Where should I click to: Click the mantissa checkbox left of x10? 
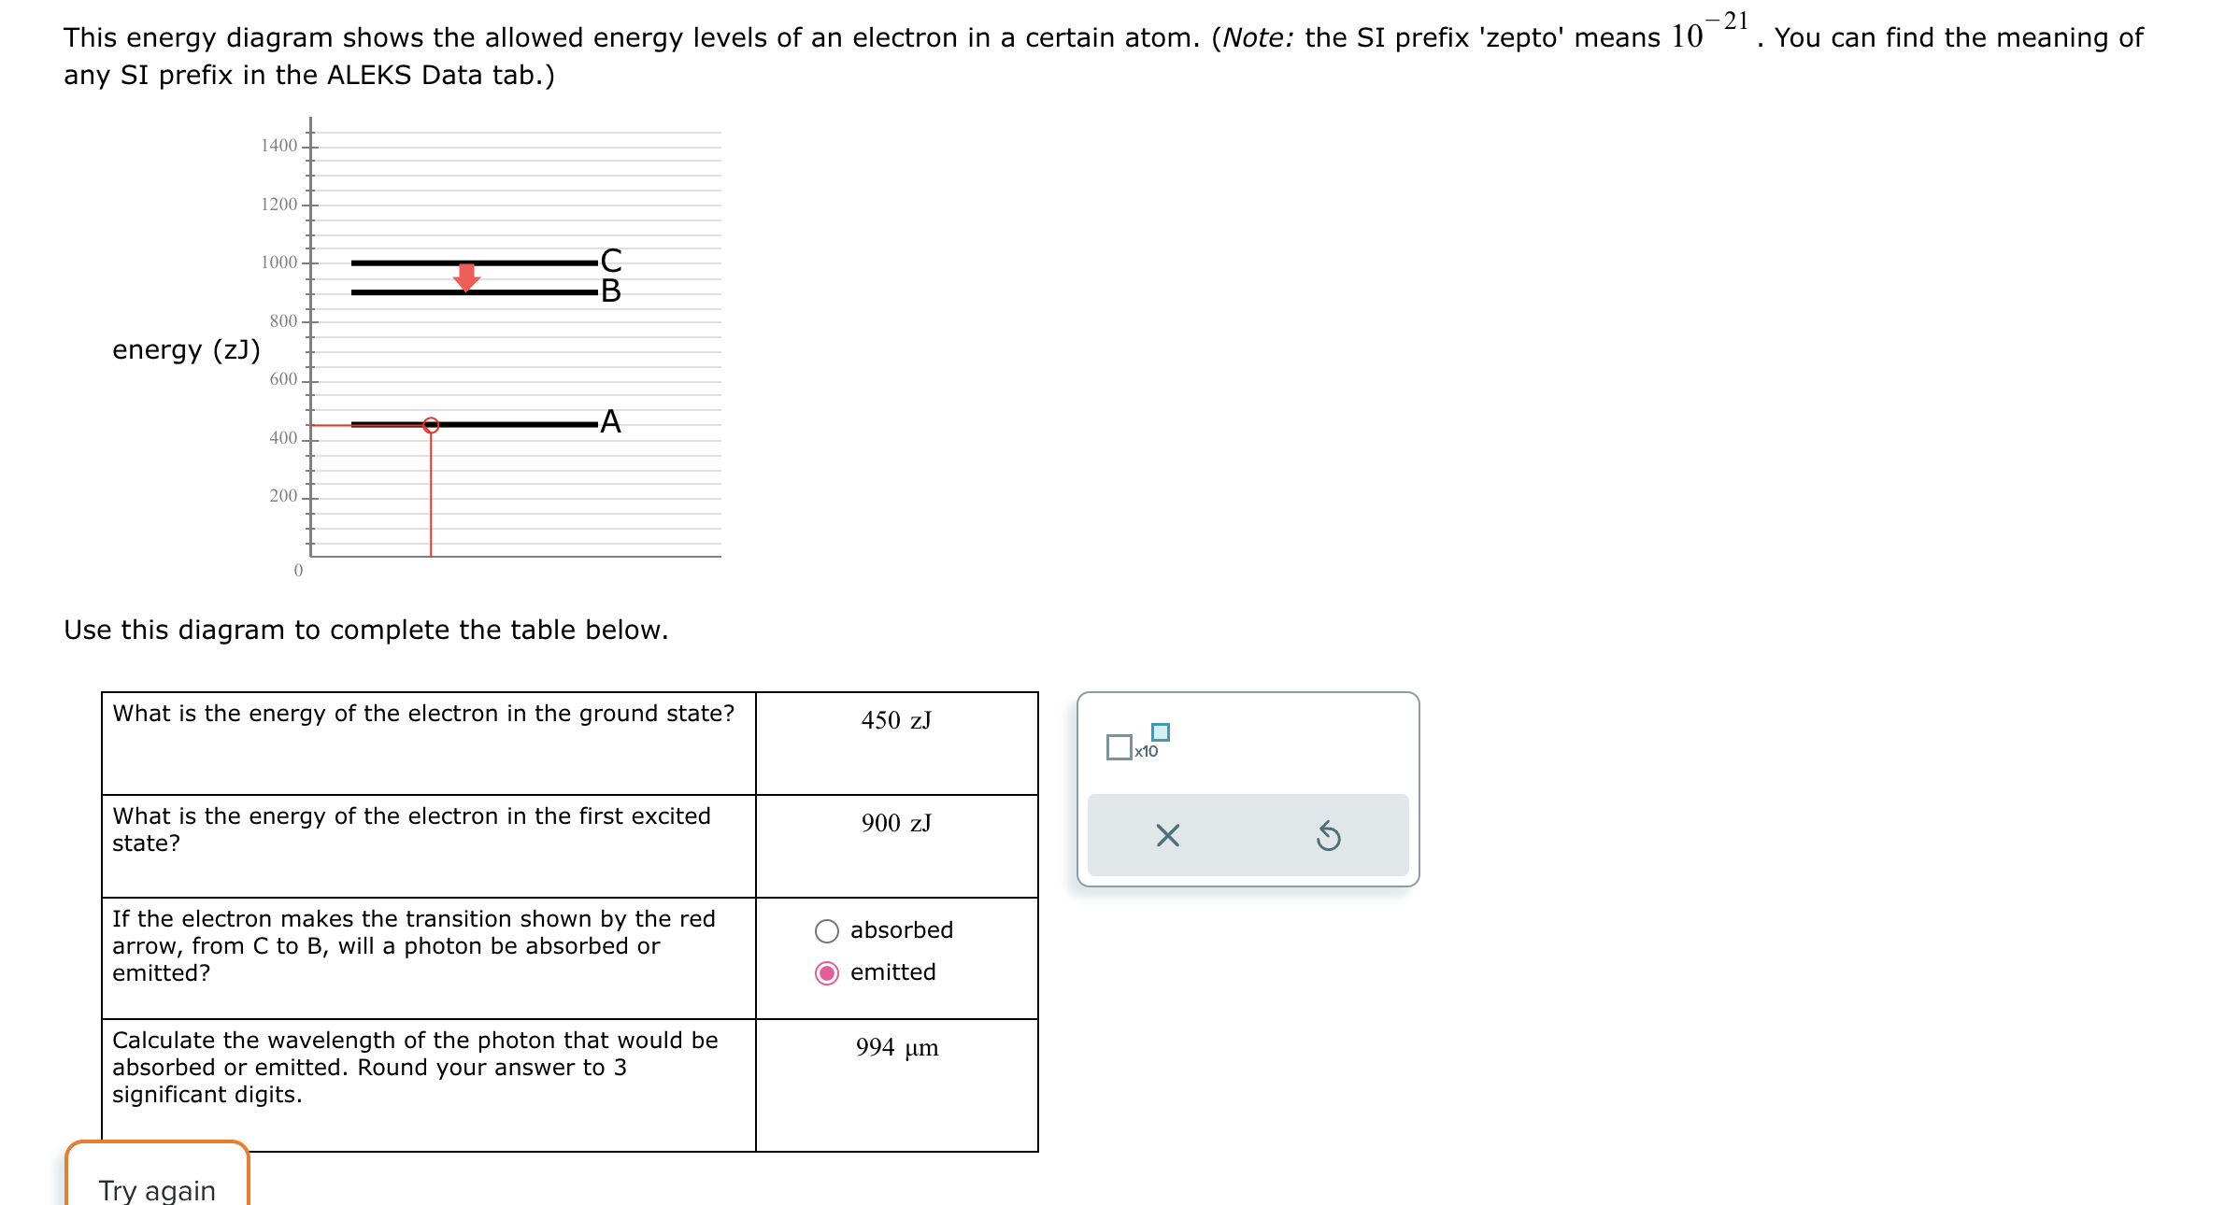(1119, 747)
